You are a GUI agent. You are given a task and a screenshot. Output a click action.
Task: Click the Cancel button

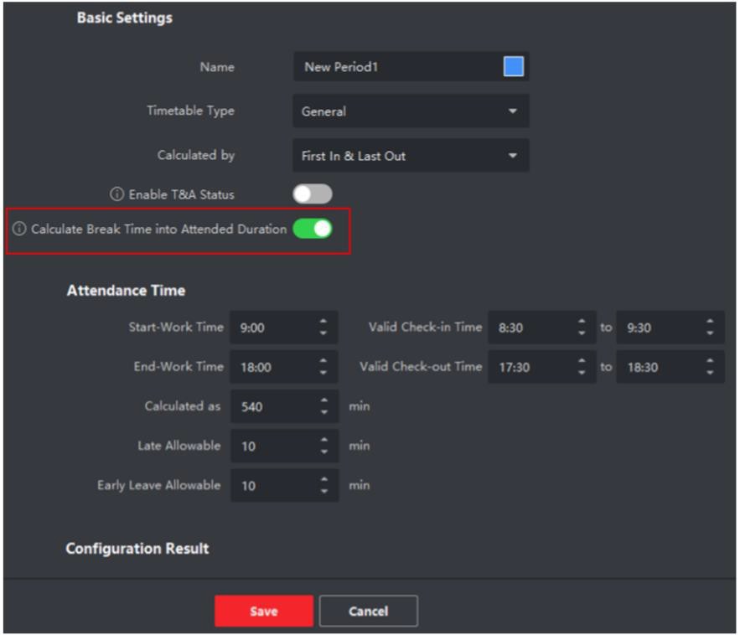pos(368,612)
